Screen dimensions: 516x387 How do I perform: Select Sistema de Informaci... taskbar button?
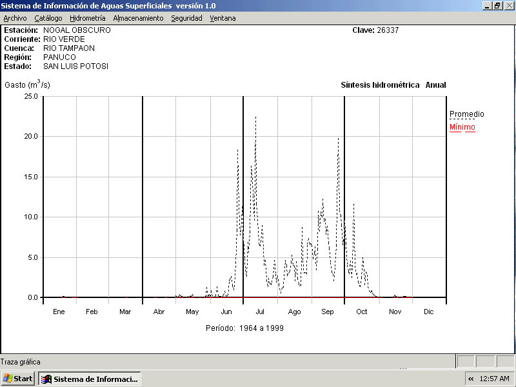(x=89, y=379)
